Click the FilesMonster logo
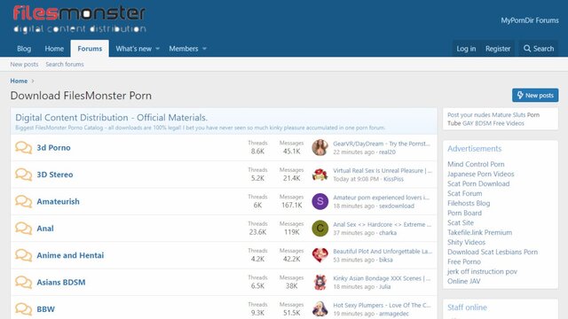This screenshot has width=568, height=319. click(x=79, y=19)
